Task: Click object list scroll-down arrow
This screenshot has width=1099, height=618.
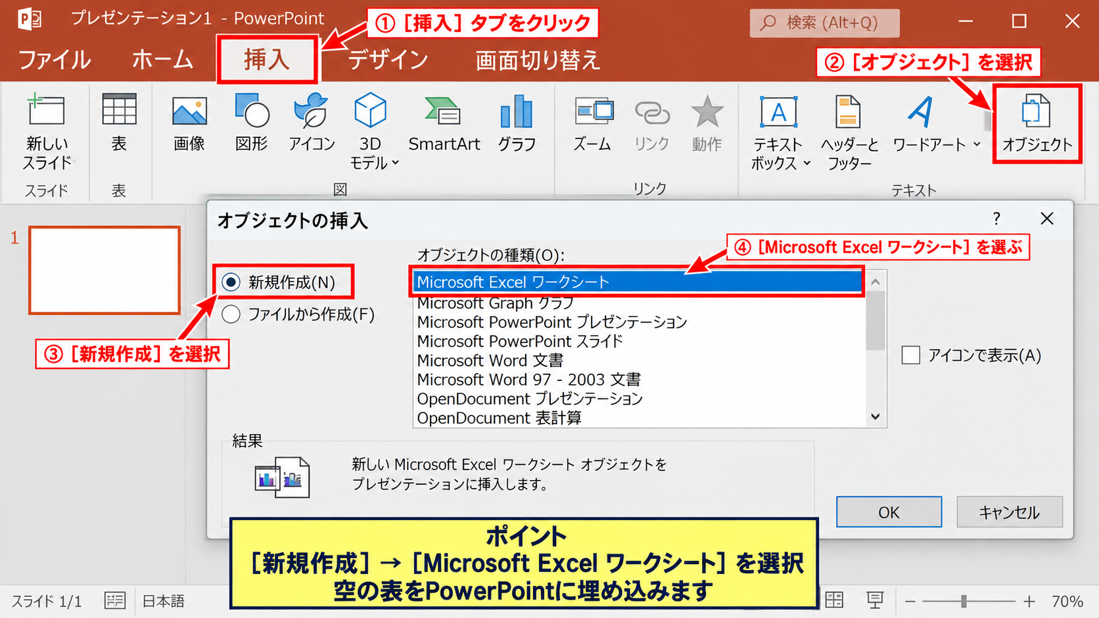Action: click(876, 416)
